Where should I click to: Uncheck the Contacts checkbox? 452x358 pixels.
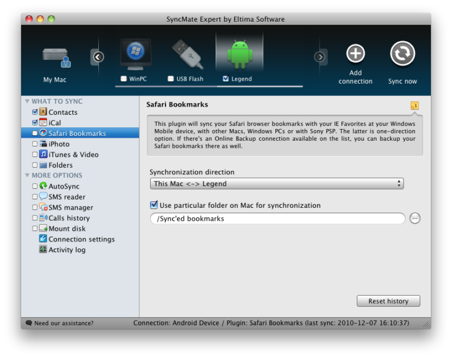35,112
